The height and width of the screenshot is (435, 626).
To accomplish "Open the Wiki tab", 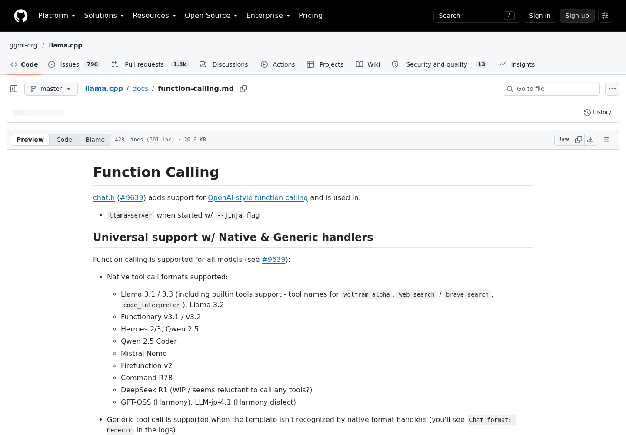I will (x=368, y=64).
